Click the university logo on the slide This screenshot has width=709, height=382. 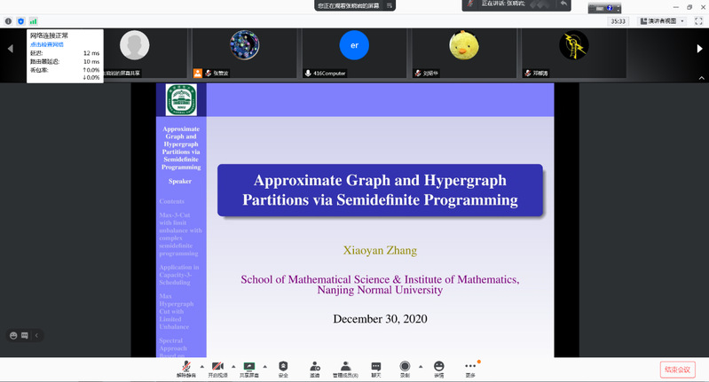(181, 100)
